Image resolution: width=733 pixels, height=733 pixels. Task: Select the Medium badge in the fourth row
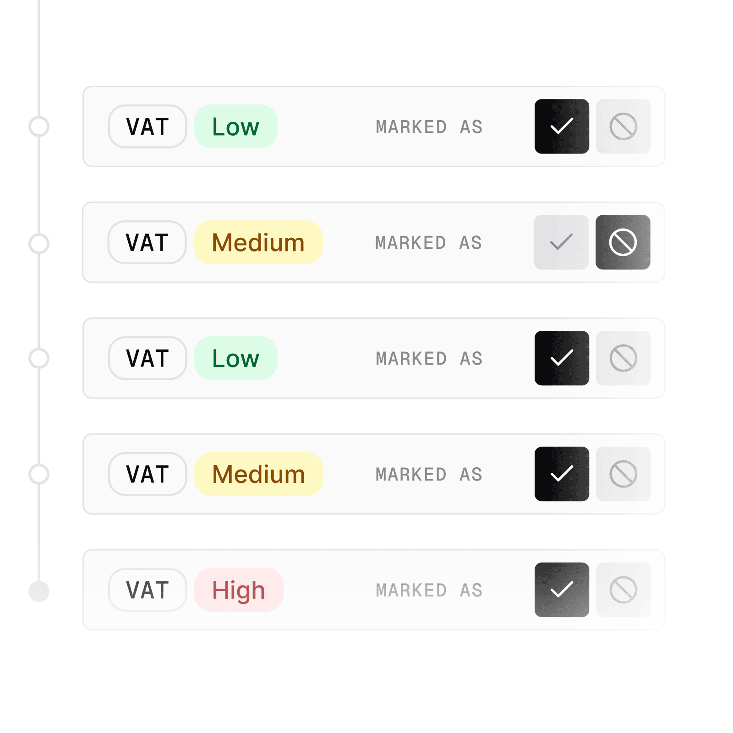(258, 474)
